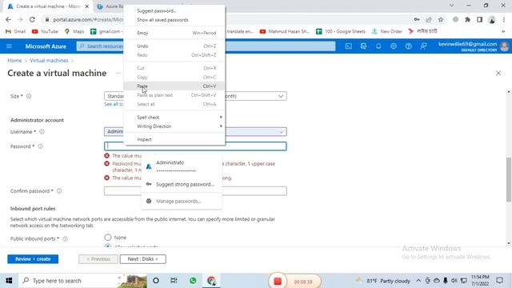Viewport: 512px width, 288px height.
Task: Open Chrome three-dot menu
Action: pos(504,19)
